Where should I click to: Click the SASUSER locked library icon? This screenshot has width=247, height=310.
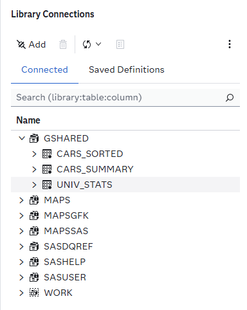pos(34,277)
